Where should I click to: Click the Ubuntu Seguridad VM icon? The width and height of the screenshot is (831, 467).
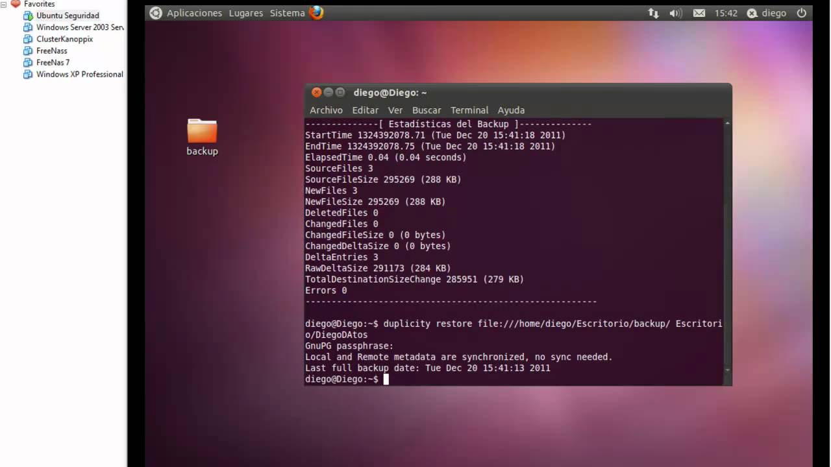[x=28, y=16]
